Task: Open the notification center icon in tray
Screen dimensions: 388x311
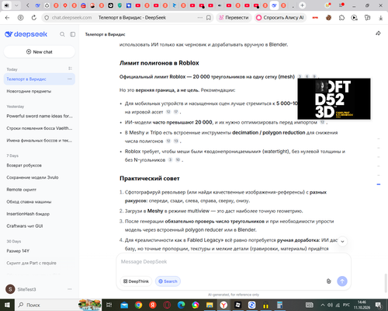Action: [379, 305]
